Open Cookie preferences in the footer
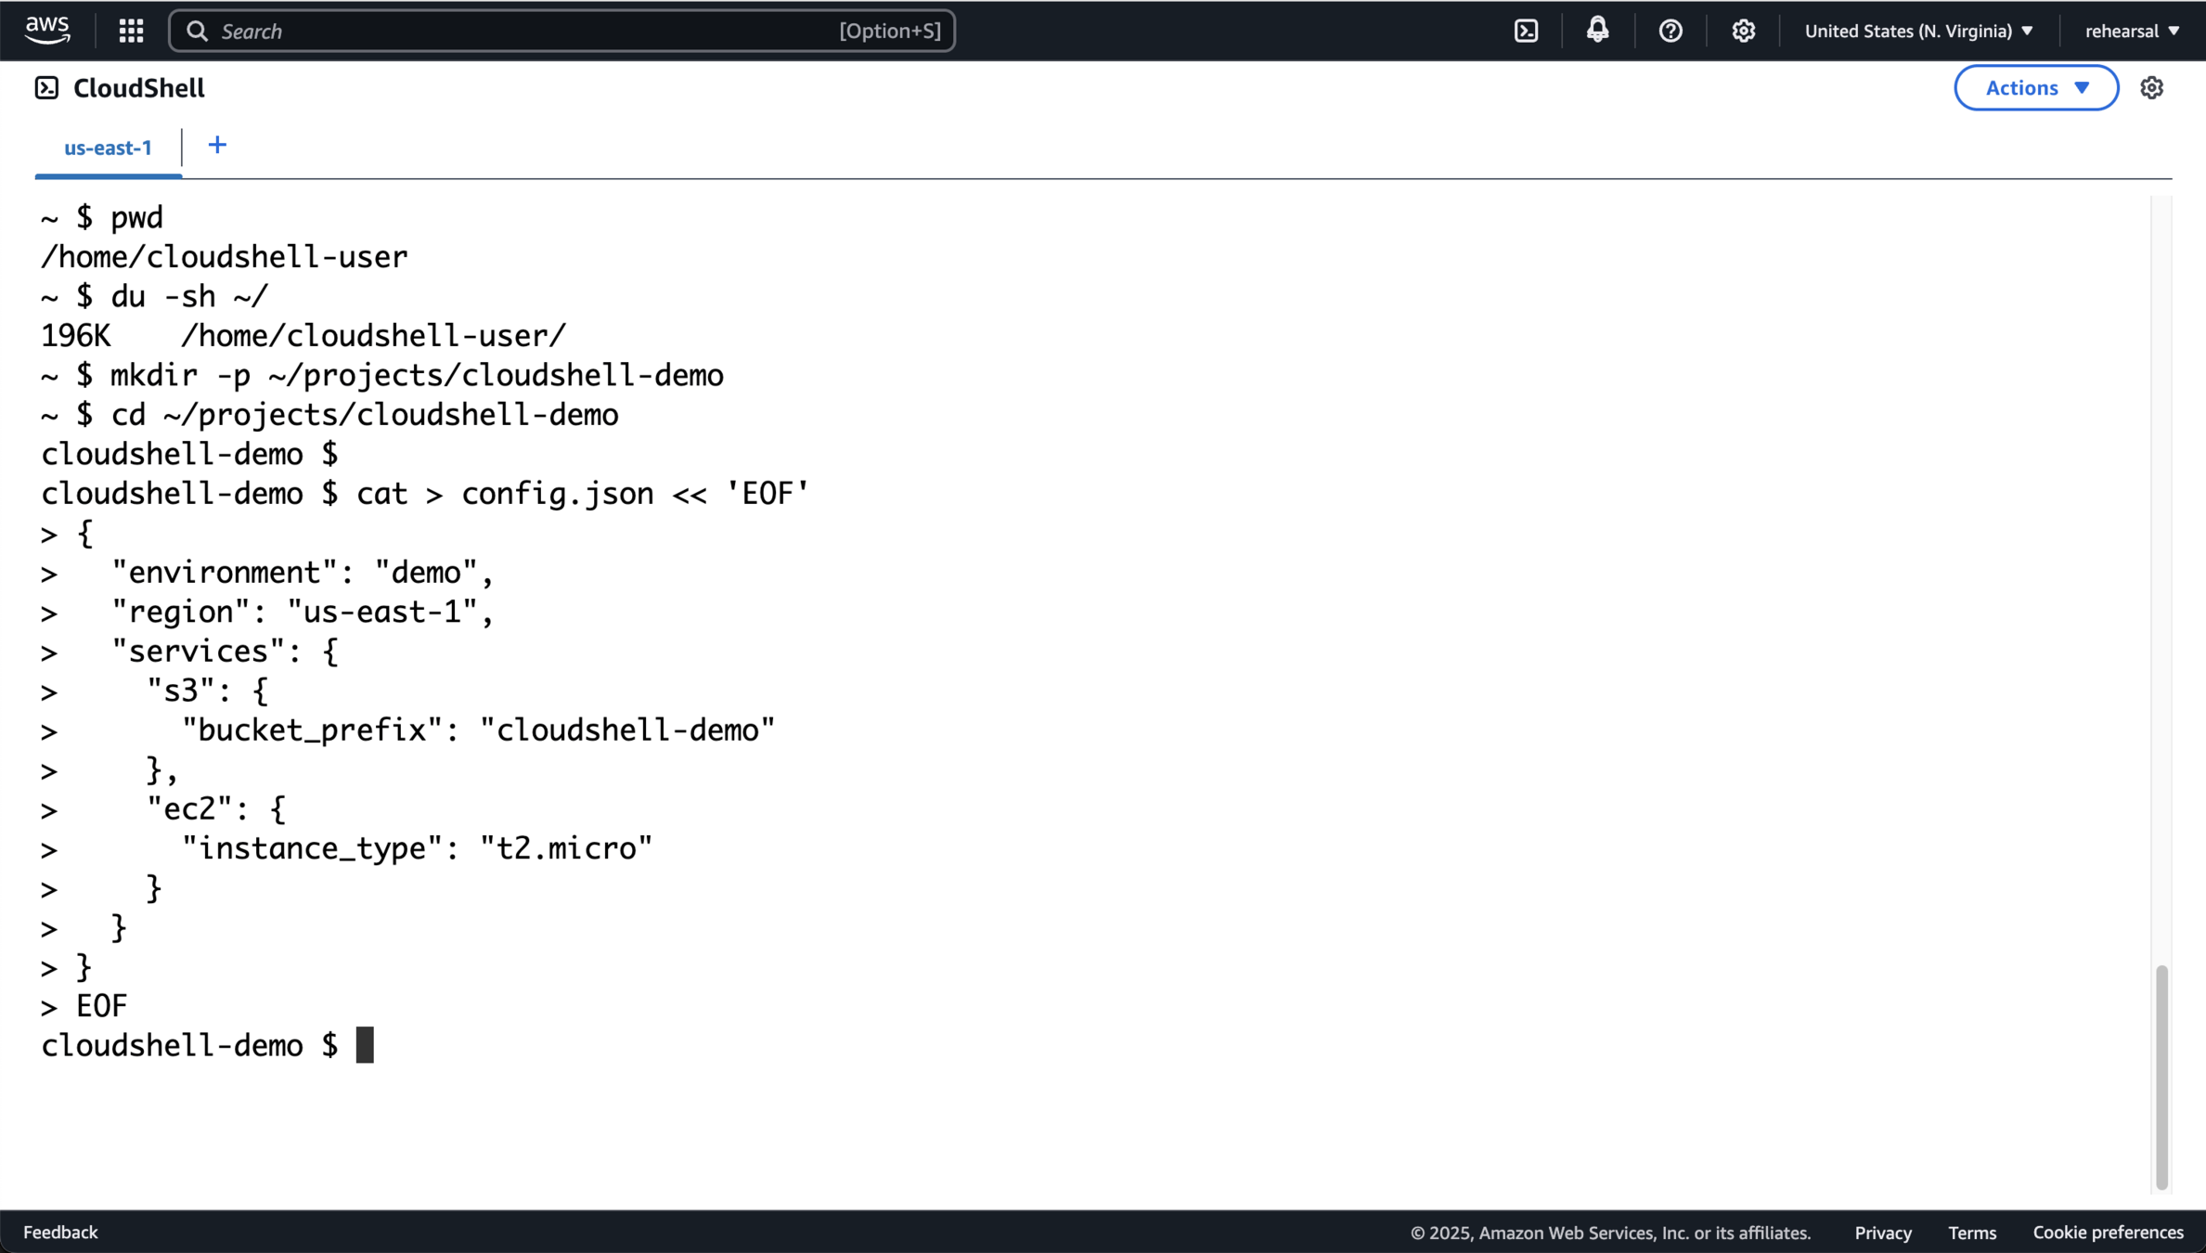This screenshot has width=2206, height=1253. click(x=2108, y=1232)
